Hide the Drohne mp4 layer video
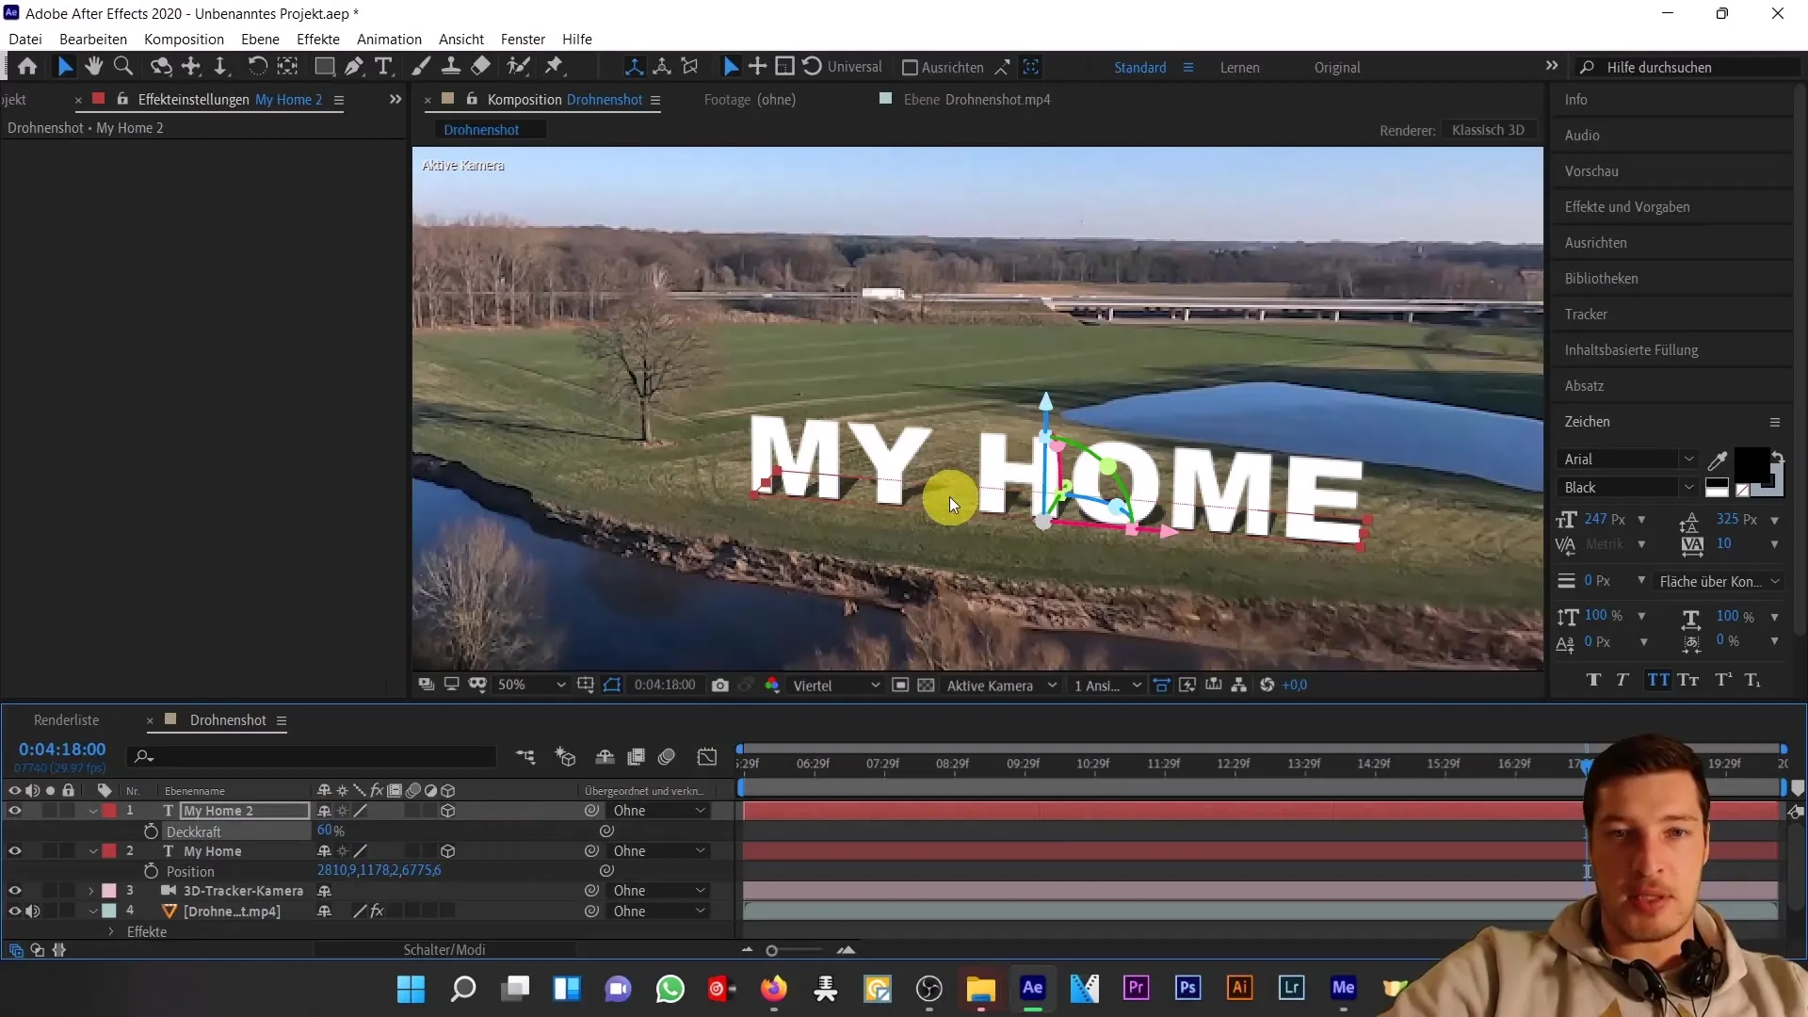 [x=15, y=912]
